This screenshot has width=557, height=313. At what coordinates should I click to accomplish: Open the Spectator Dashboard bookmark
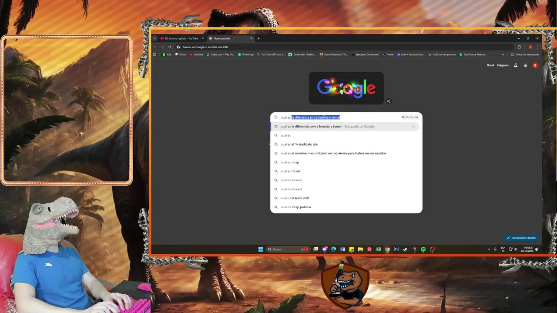(x=365, y=54)
